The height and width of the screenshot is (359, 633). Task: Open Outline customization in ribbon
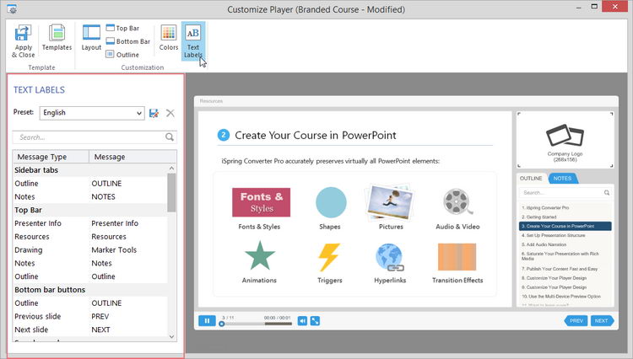[122, 55]
